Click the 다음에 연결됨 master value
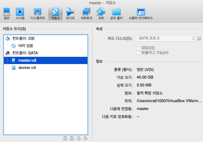 143,109
